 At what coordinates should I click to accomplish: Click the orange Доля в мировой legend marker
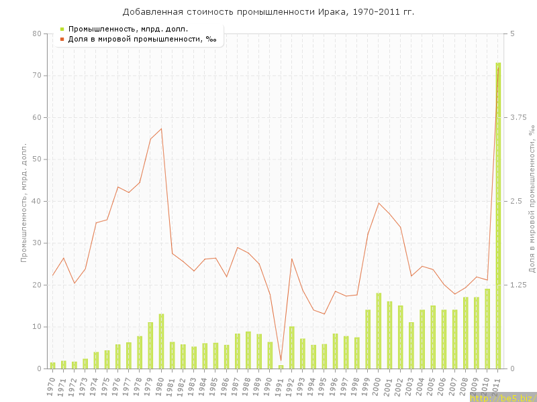(x=62, y=40)
